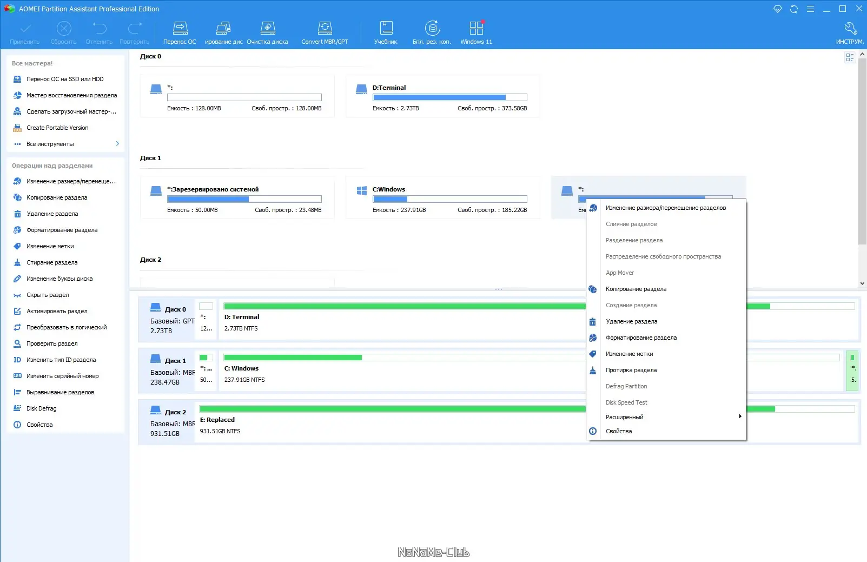Expand Все инструменты list
The height and width of the screenshot is (562, 867).
click(x=65, y=144)
